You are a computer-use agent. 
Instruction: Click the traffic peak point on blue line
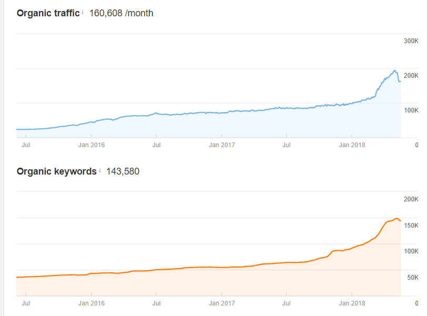tap(394, 71)
